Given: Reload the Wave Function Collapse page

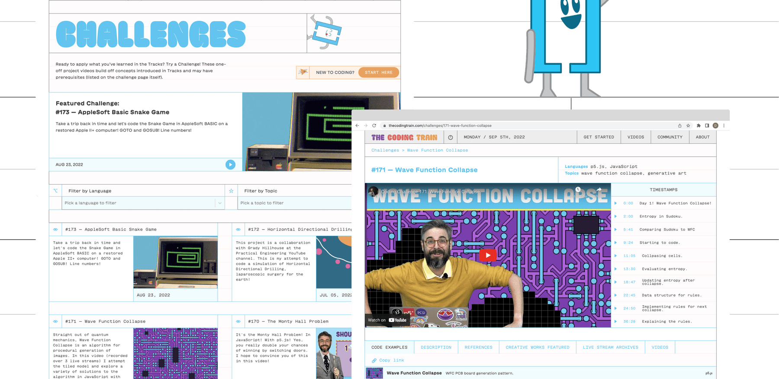Looking at the screenshot, I should pos(374,126).
